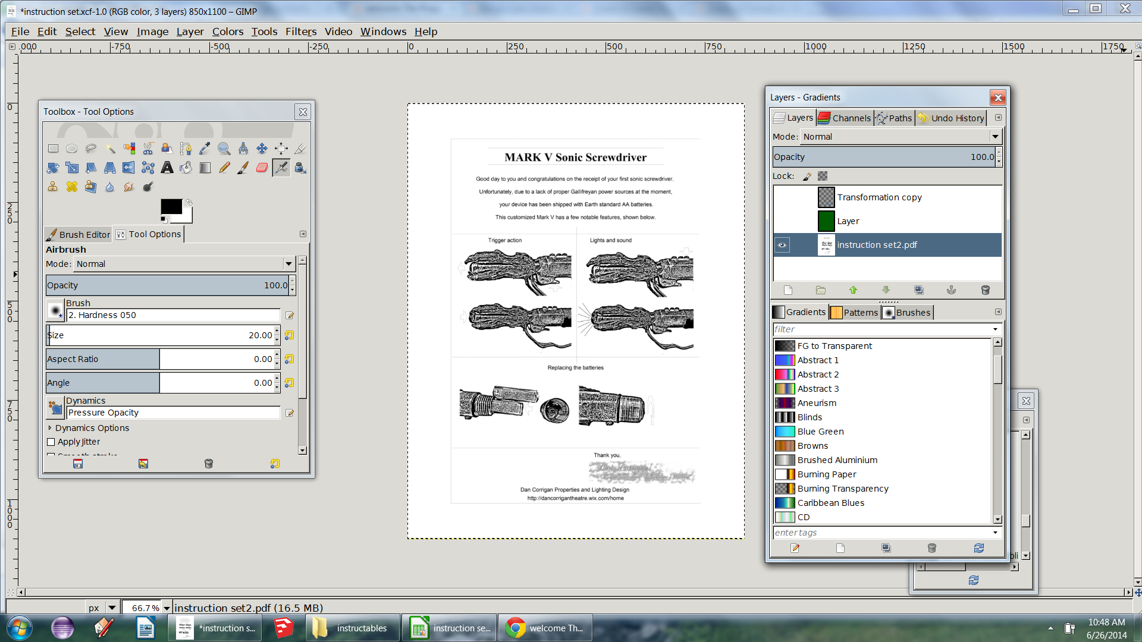Viewport: 1142px width, 642px height.
Task: Select the Eraser tool
Action: [x=262, y=168]
